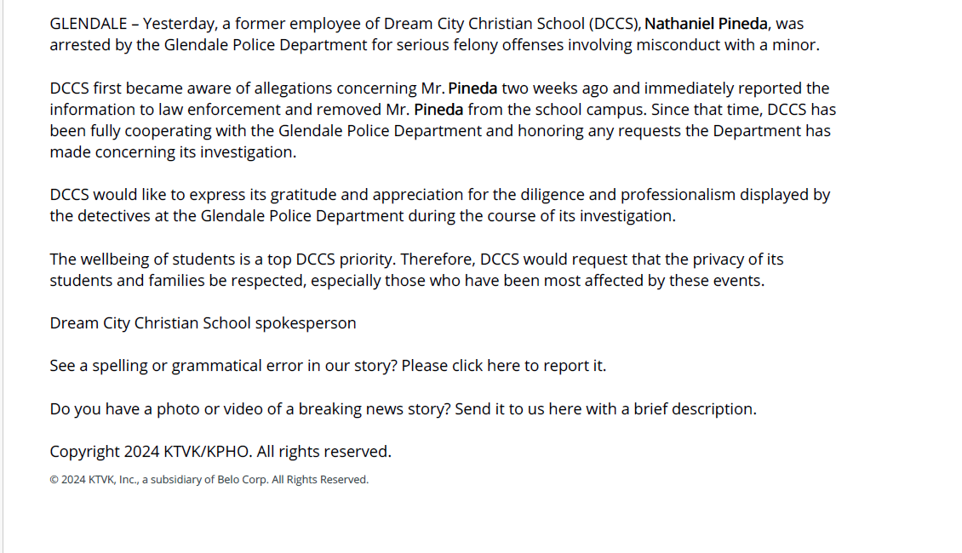Click the sentence starting "The wellbeing of students"
This screenshot has height=553, width=962.
coord(416,270)
